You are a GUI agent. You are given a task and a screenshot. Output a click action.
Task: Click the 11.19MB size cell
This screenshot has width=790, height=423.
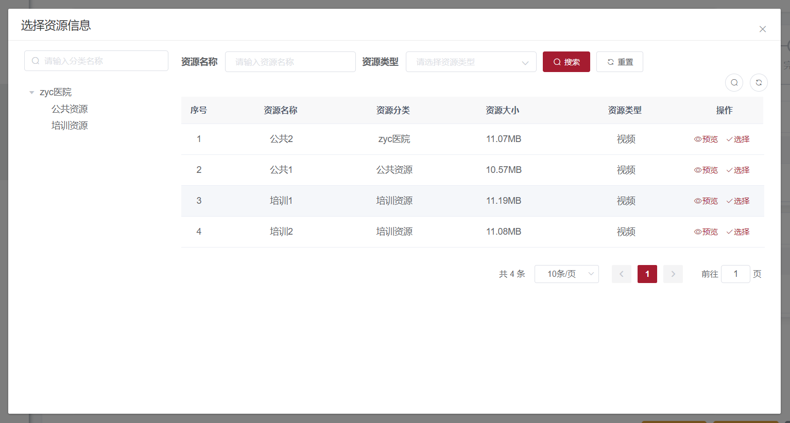504,201
